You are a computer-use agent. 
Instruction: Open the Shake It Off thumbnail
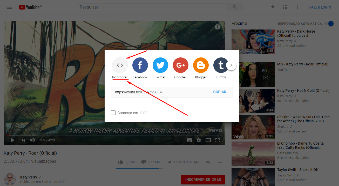pos(253,177)
